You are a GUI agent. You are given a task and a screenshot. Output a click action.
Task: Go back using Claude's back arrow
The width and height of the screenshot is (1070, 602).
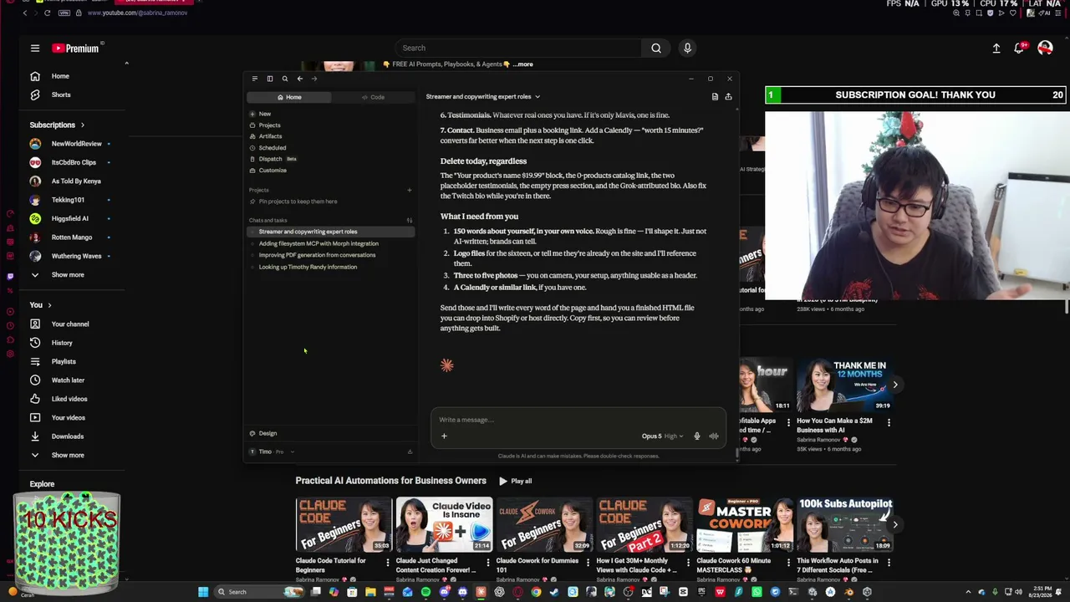point(299,79)
